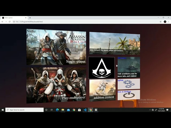Open the Chrome profile avatar
The image size is (171, 128).
pyautogui.click(x=165, y=22)
